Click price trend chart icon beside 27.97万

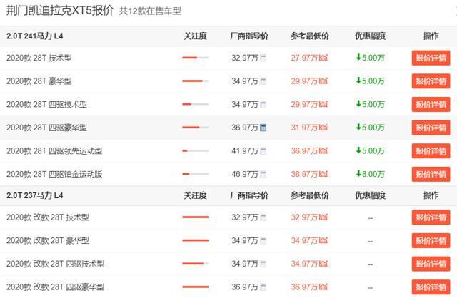323,58
